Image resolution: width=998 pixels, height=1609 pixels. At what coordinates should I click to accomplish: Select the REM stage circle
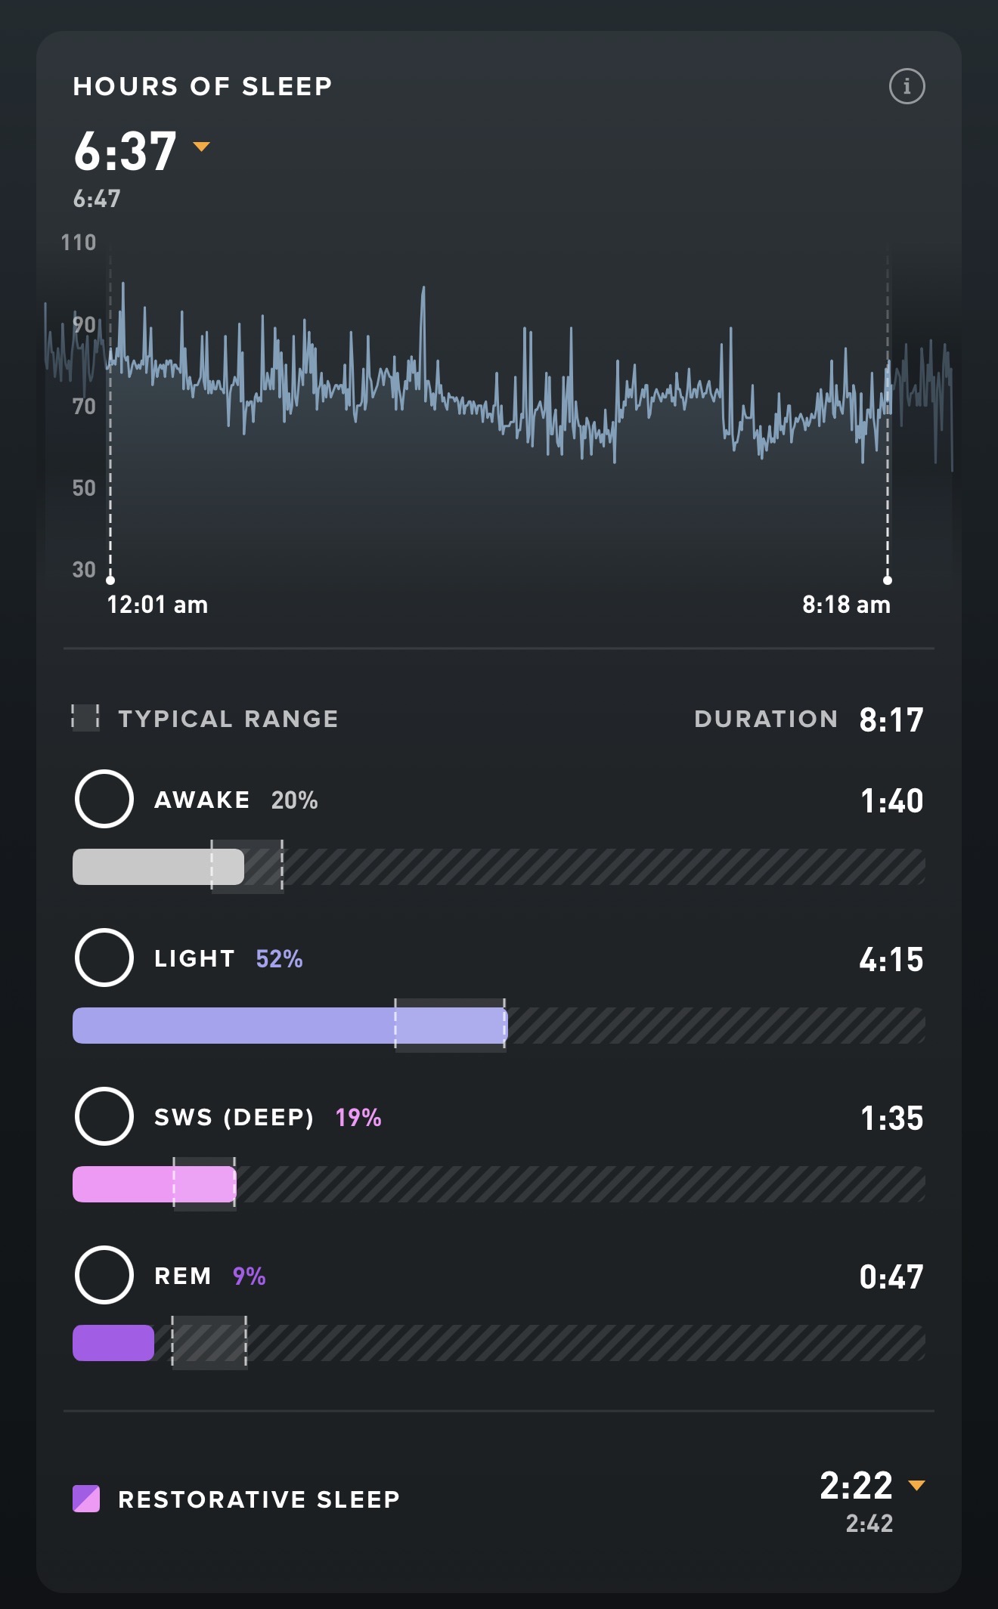click(x=104, y=1275)
